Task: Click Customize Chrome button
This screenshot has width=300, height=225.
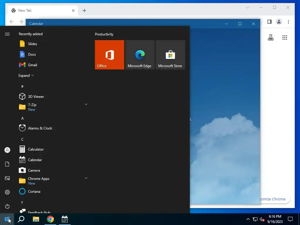Action: [x=275, y=199]
